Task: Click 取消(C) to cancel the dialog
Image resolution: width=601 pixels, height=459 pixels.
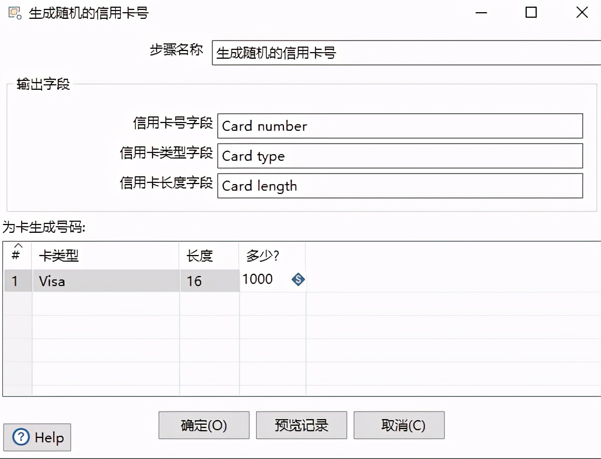Action: point(399,425)
